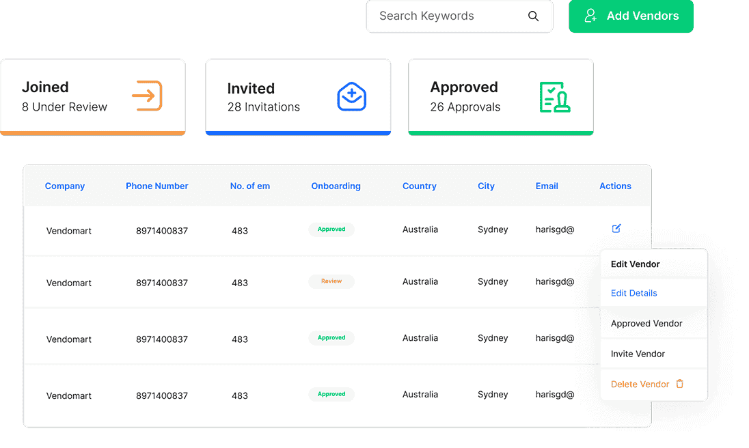The height and width of the screenshot is (448, 749).
Task: Click the Edit Vendor menu heading
Action: 635,264
